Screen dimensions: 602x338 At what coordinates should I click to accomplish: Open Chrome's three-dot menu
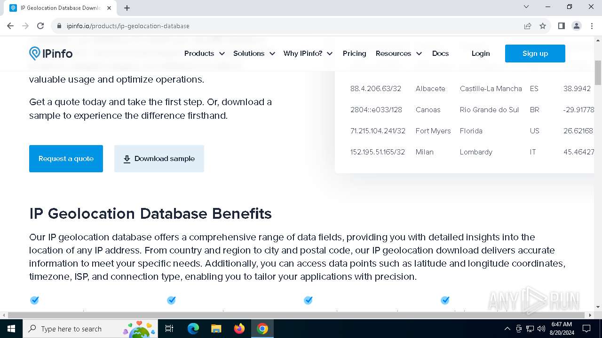[x=591, y=26]
